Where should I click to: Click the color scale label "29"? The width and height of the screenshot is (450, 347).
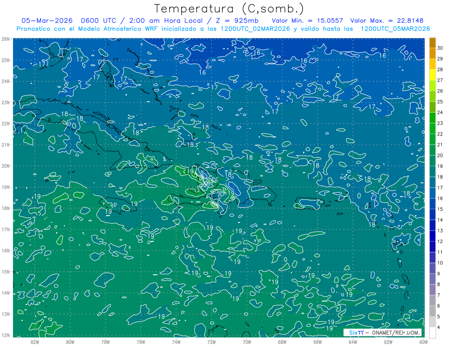[440, 59]
